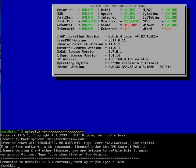Click the markster@digium.com email address

66,139
